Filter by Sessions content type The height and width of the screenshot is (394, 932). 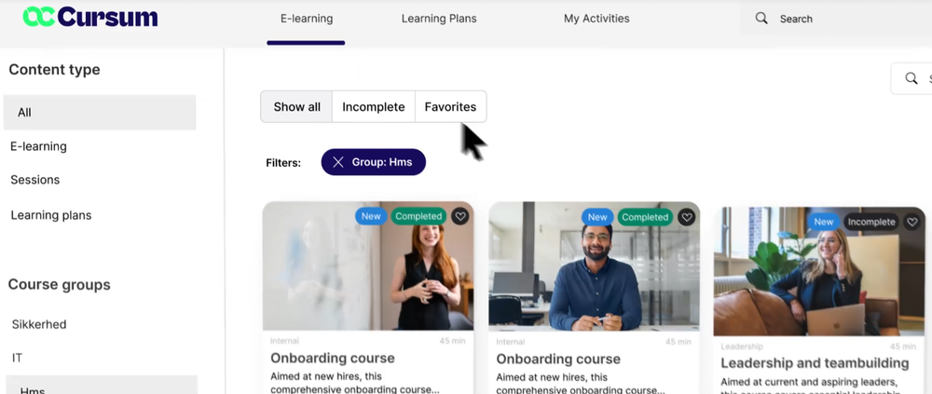34,180
